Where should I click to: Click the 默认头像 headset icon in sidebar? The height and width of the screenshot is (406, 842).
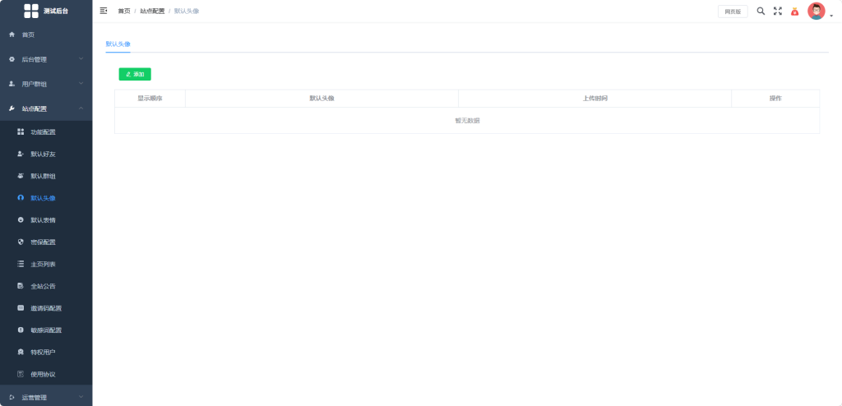(x=21, y=198)
